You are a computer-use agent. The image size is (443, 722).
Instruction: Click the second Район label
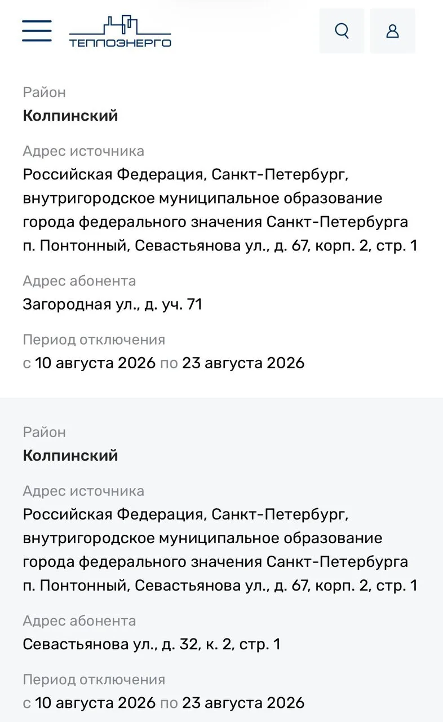tap(45, 433)
